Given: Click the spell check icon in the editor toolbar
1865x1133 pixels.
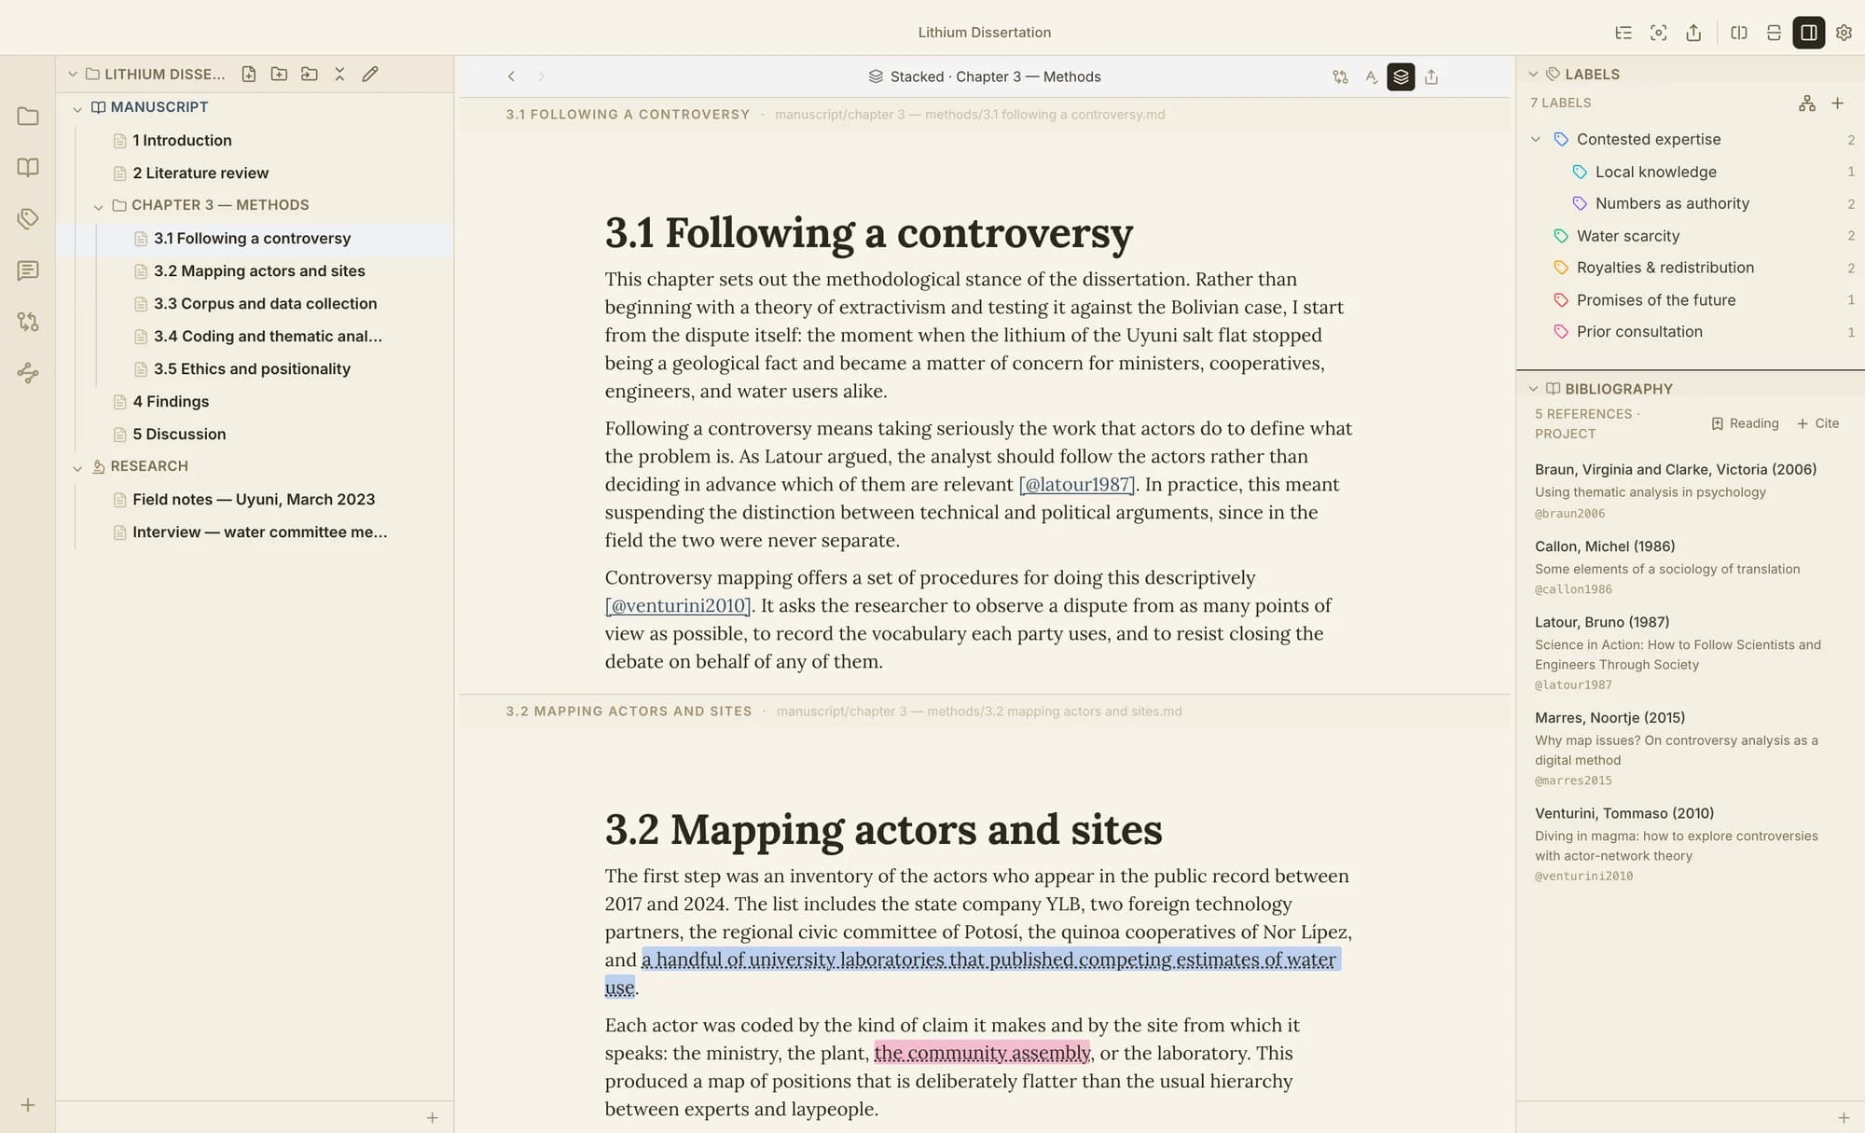Looking at the screenshot, I should click(1371, 76).
